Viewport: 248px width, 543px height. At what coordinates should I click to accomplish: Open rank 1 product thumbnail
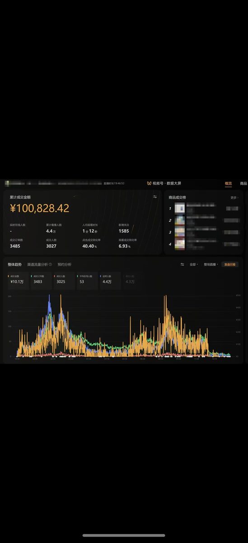[179, 208]
